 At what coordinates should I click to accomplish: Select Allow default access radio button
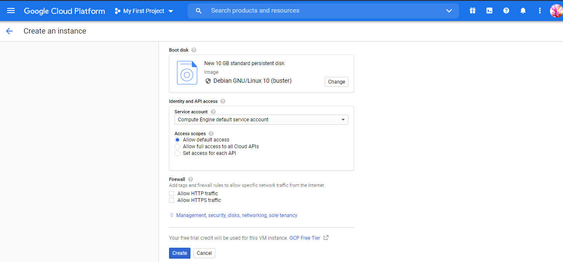pos(177,140)
